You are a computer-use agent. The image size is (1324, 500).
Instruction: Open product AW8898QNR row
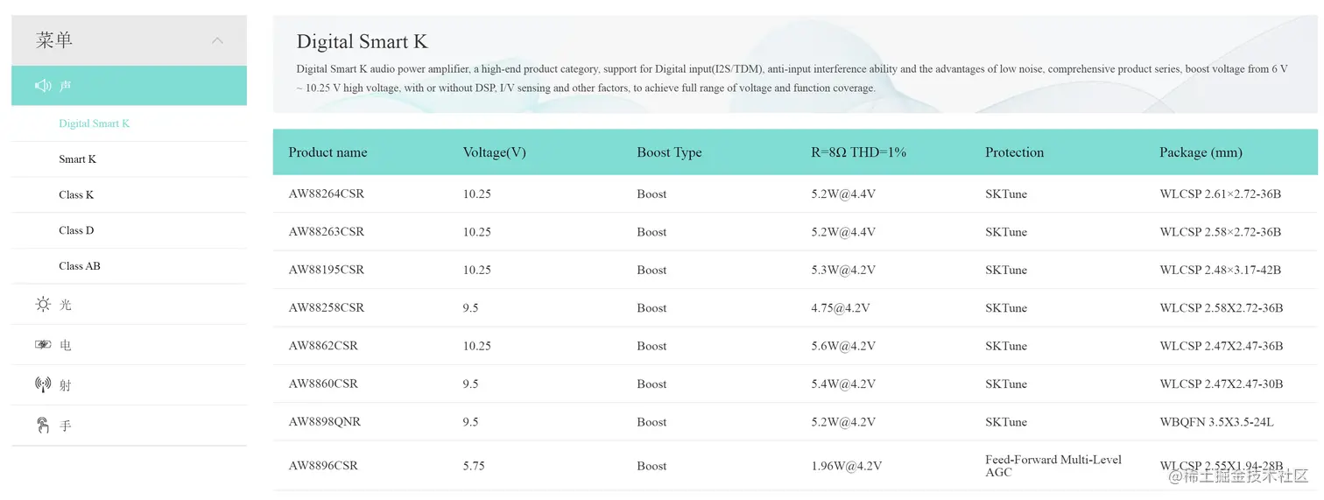coord(795,422)
